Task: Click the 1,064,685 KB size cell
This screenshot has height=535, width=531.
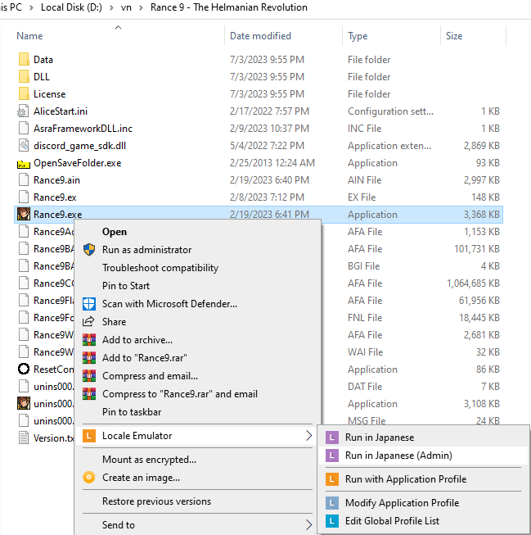Action: [473, 283]
